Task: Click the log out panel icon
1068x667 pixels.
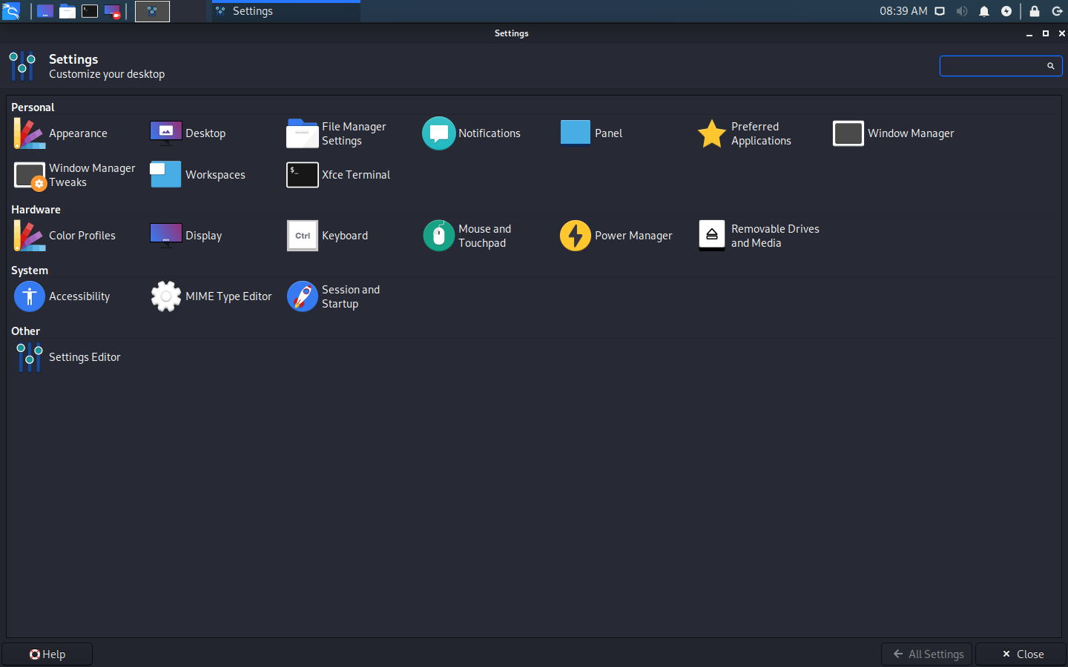Action: pos(1057,11)
